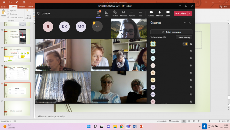Select slide 18 thumbnail
This screenshot has width=230, height=130.
pyautogui.click(x=17, y=72)
